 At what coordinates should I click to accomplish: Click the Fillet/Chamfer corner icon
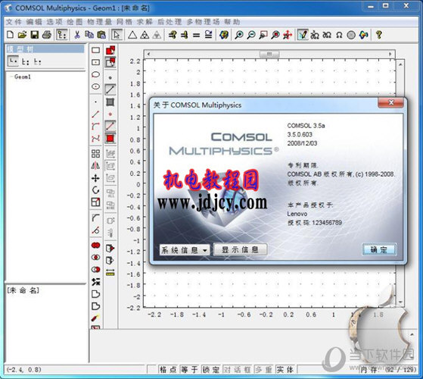pyautogui.click(x=96, y=218)
